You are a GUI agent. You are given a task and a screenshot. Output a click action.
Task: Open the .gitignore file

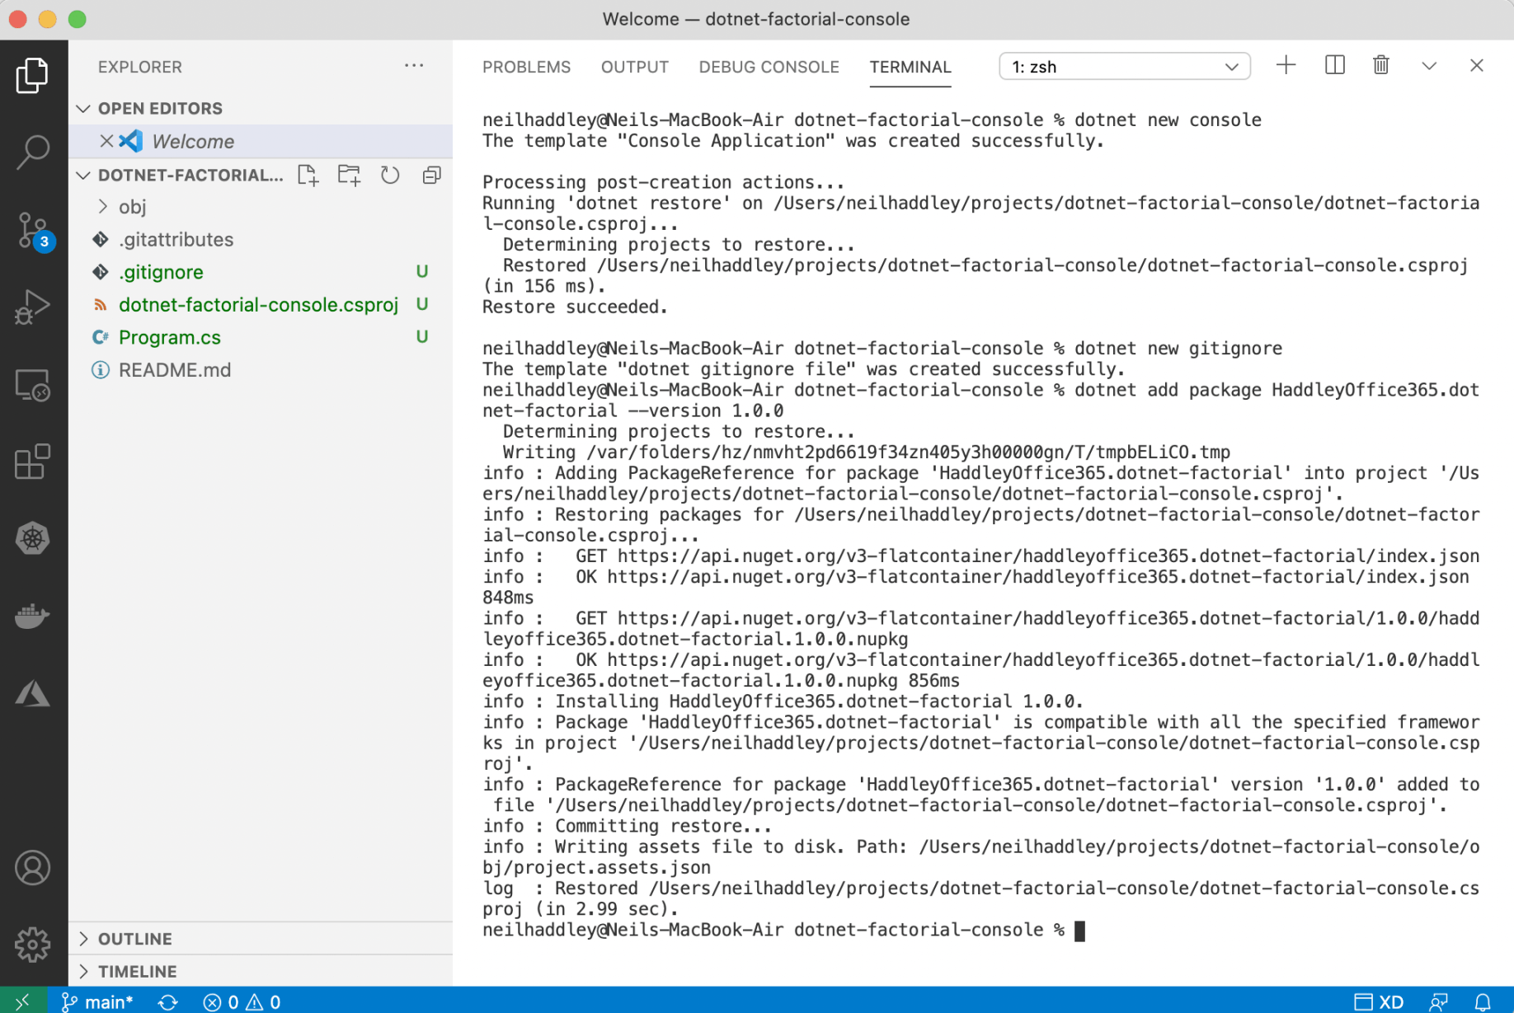(261, 272)
